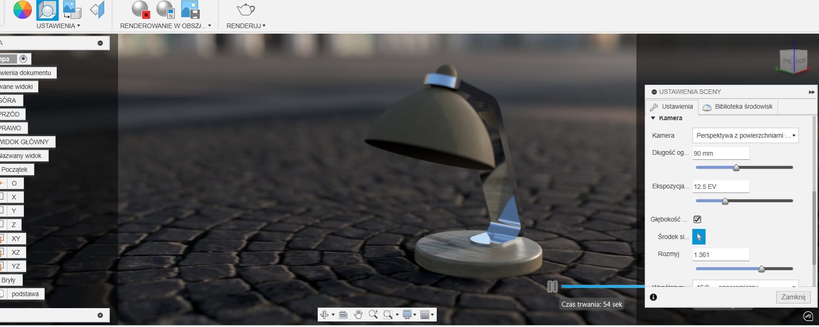The width and height of the screenshot is (819, 327).
Task: Toggle the radio button beside lamp component
Action: pyautogui.click(x=24, y=59)
